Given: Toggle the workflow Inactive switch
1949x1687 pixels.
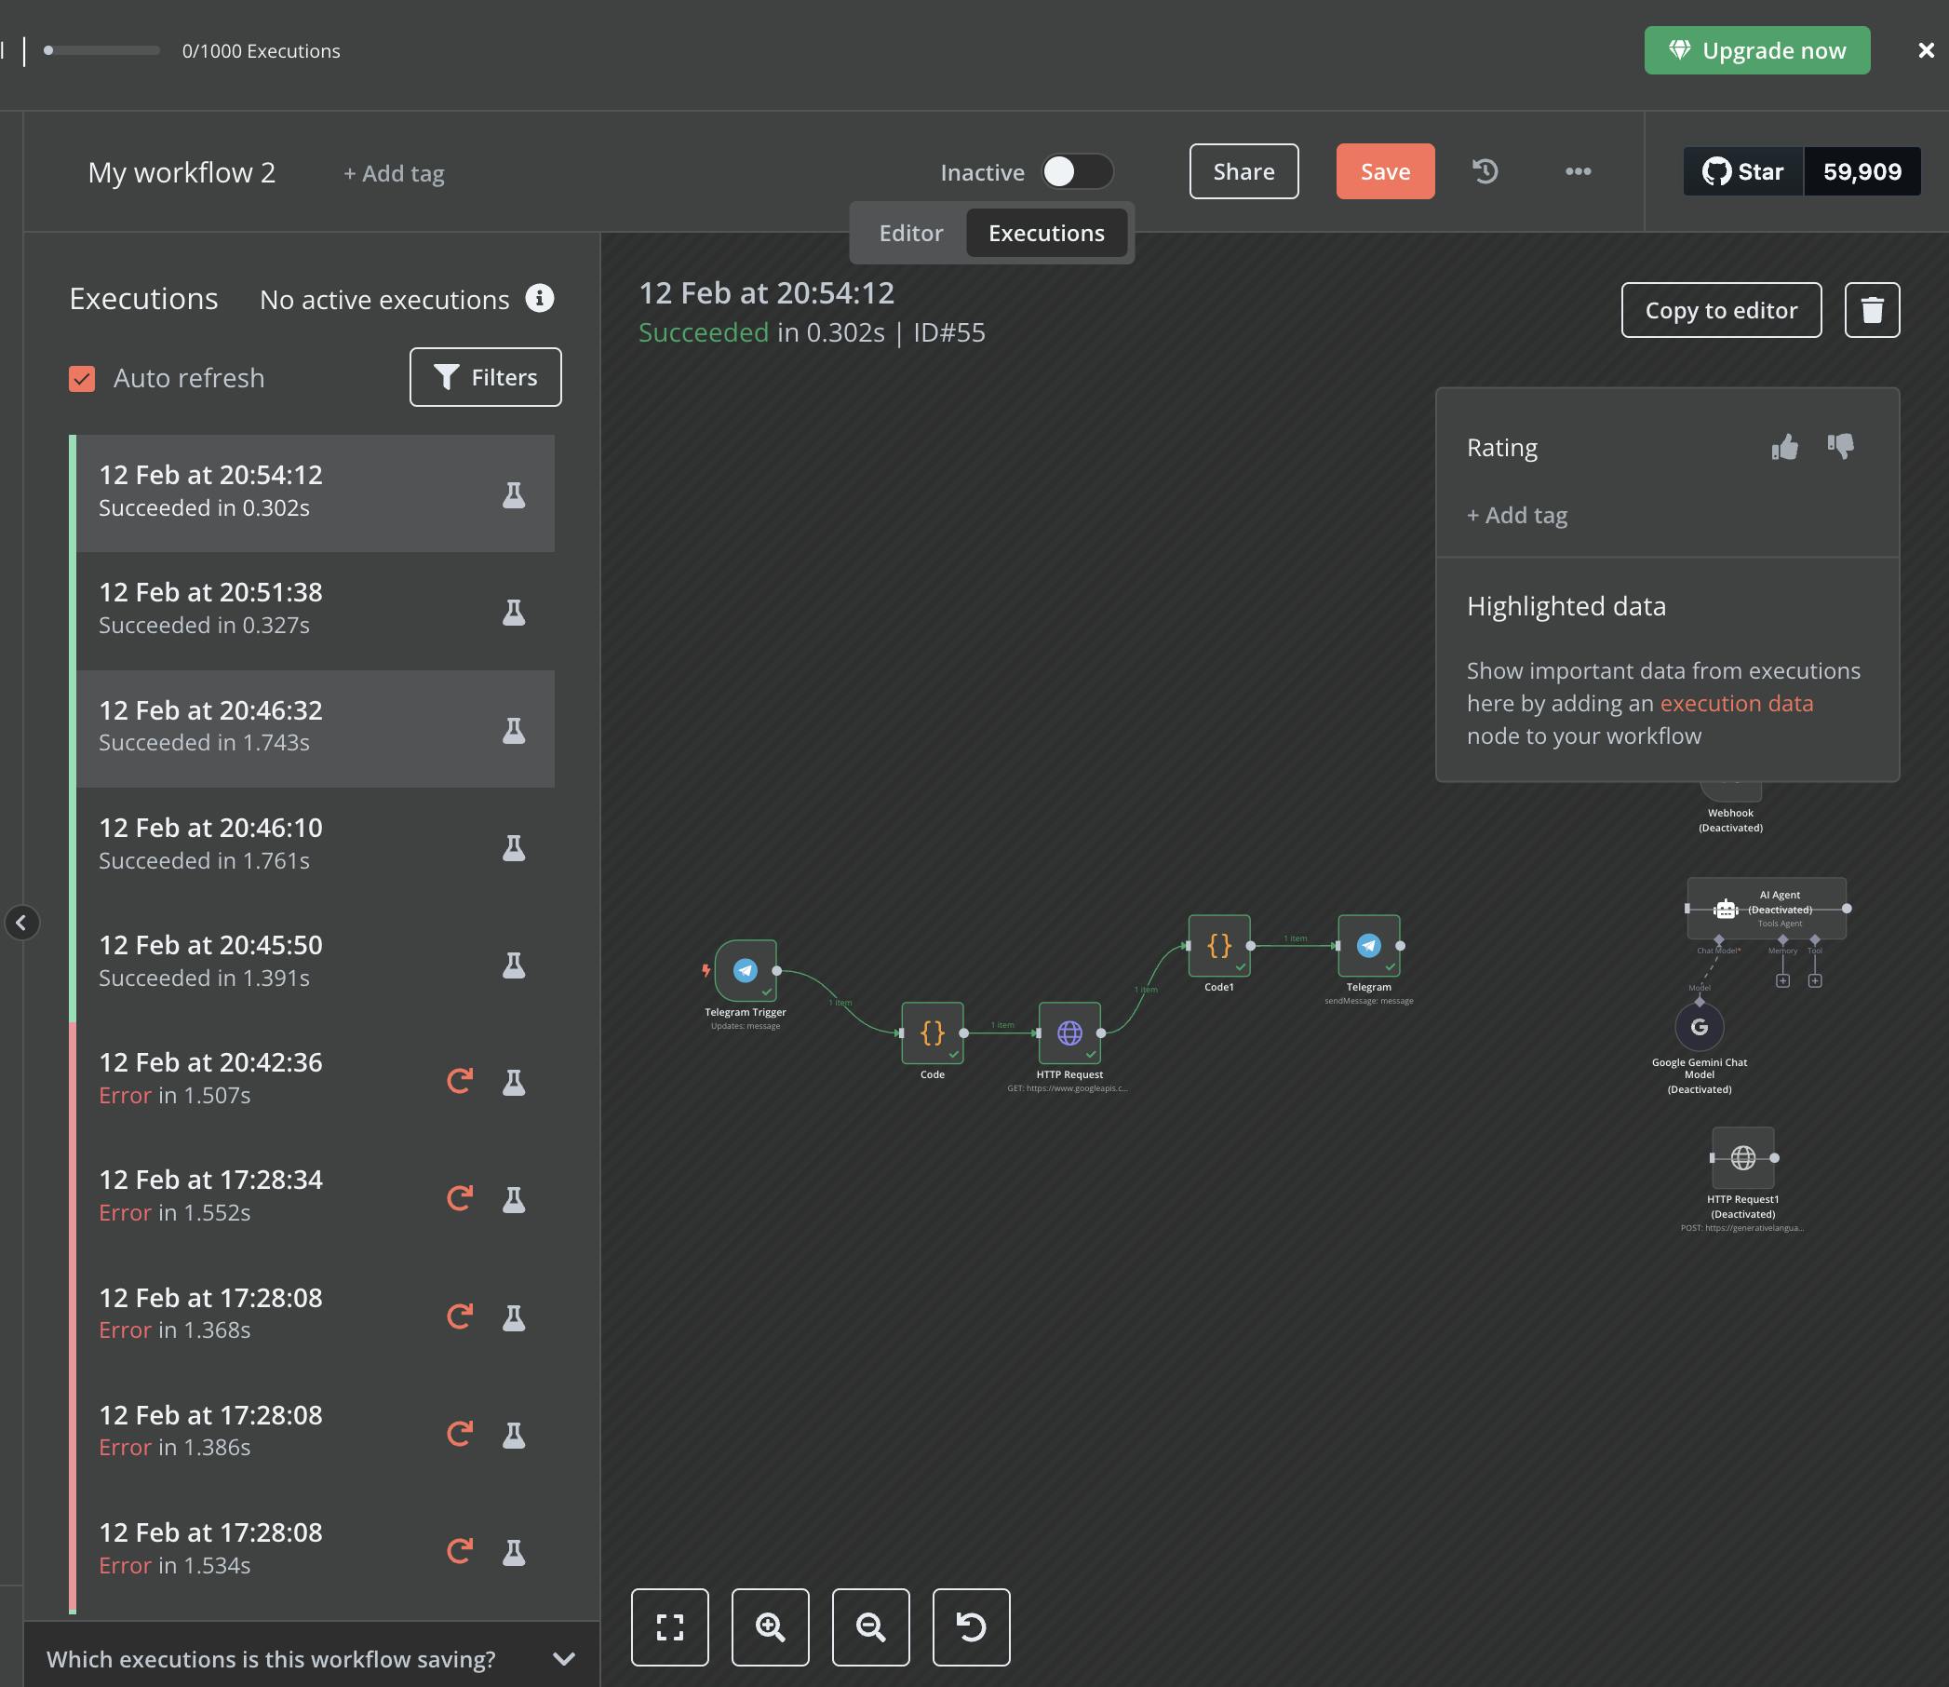Looking at the screenshot, I should (1077, 171).
